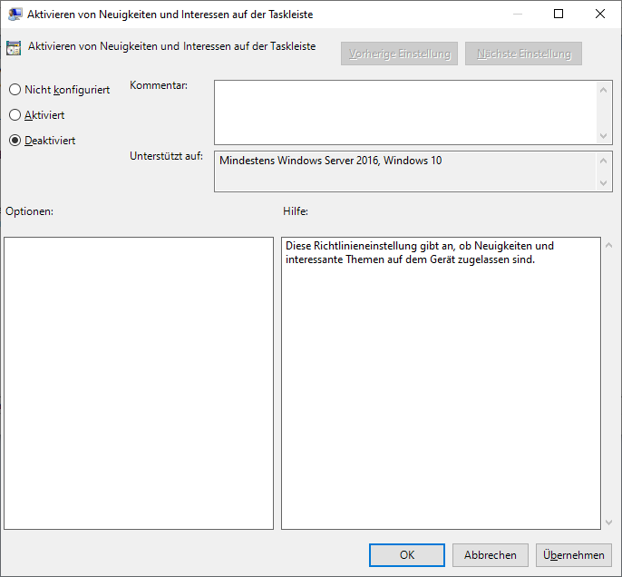This screenshot has height=577, width=622.
Task: Focus the Kommentar text field
Action: (405, 112)
